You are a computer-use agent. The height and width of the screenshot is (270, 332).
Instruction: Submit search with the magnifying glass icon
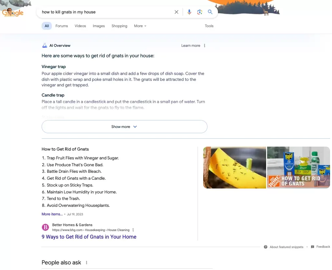210,12
